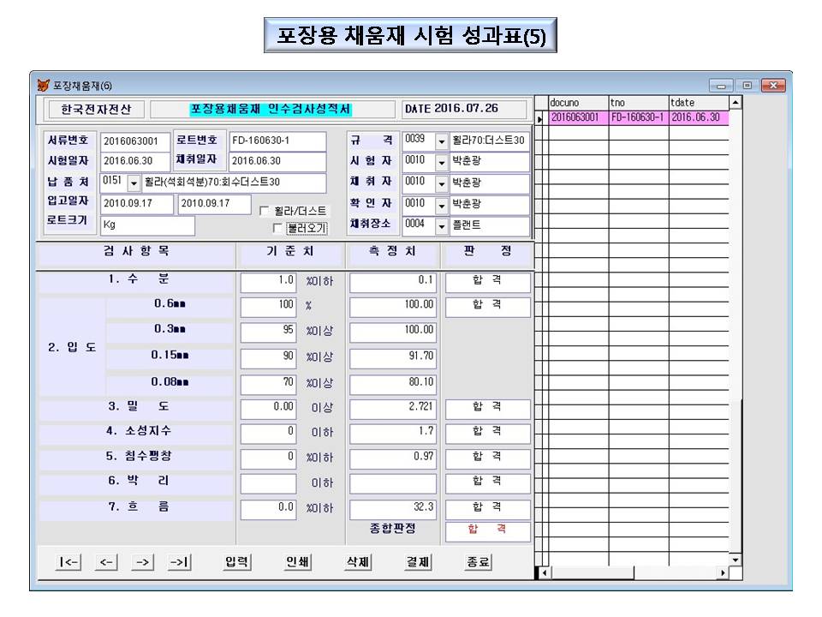Click the 결제 button

pos(418,562)
